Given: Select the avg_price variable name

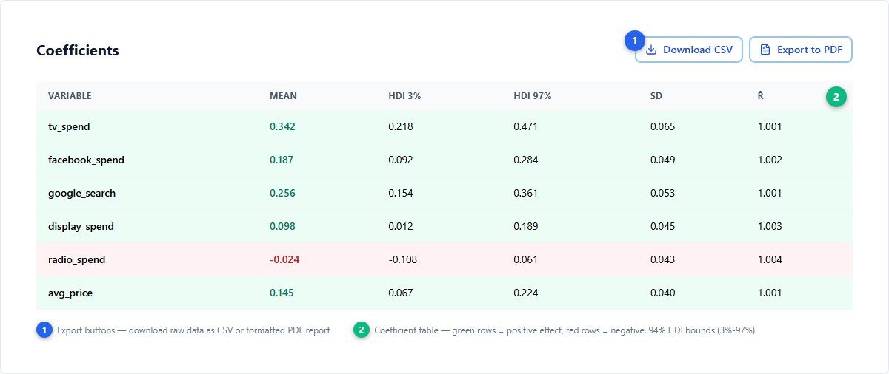Looking at the screenshot, I should click(70, 293).
